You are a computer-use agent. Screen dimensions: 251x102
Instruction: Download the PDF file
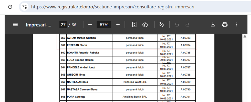click(213, 25)
